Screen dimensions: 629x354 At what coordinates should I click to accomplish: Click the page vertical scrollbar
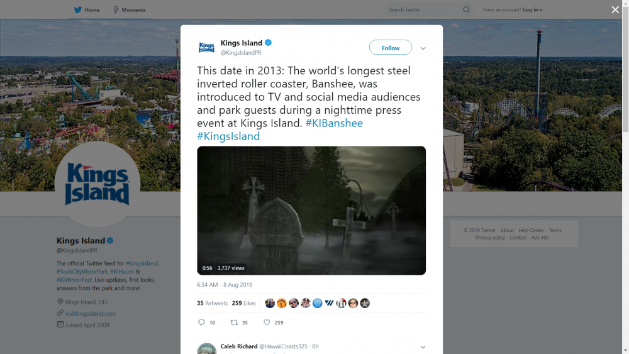pos(625,68)
